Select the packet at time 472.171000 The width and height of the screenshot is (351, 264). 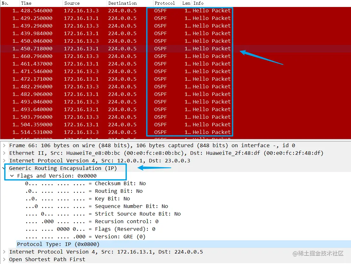click(x=175, y=79)
